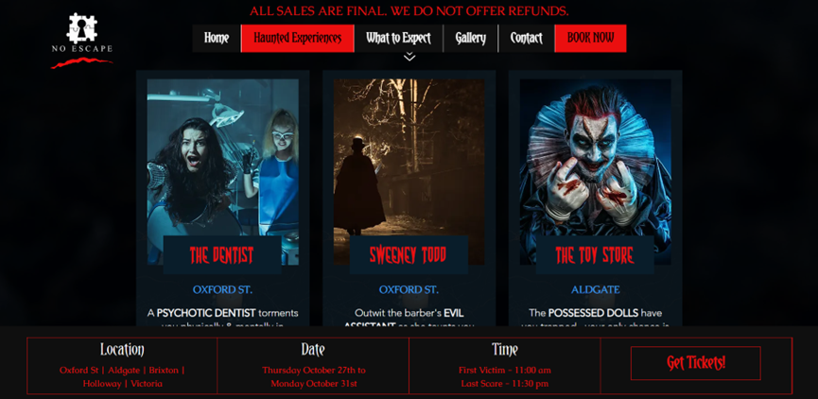Click The Dentist title label
This screenshot has height=399, width=818.
222,255
